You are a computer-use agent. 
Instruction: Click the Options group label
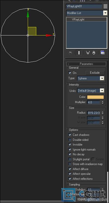74,130
